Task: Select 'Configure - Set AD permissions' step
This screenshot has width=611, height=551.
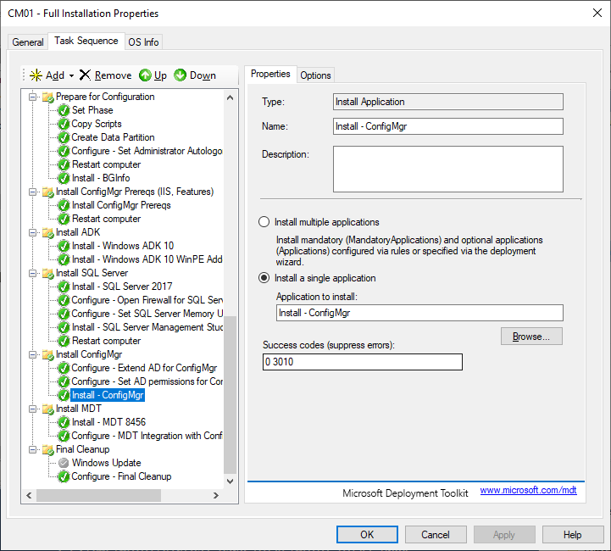Action: click(x=147, y=381)
